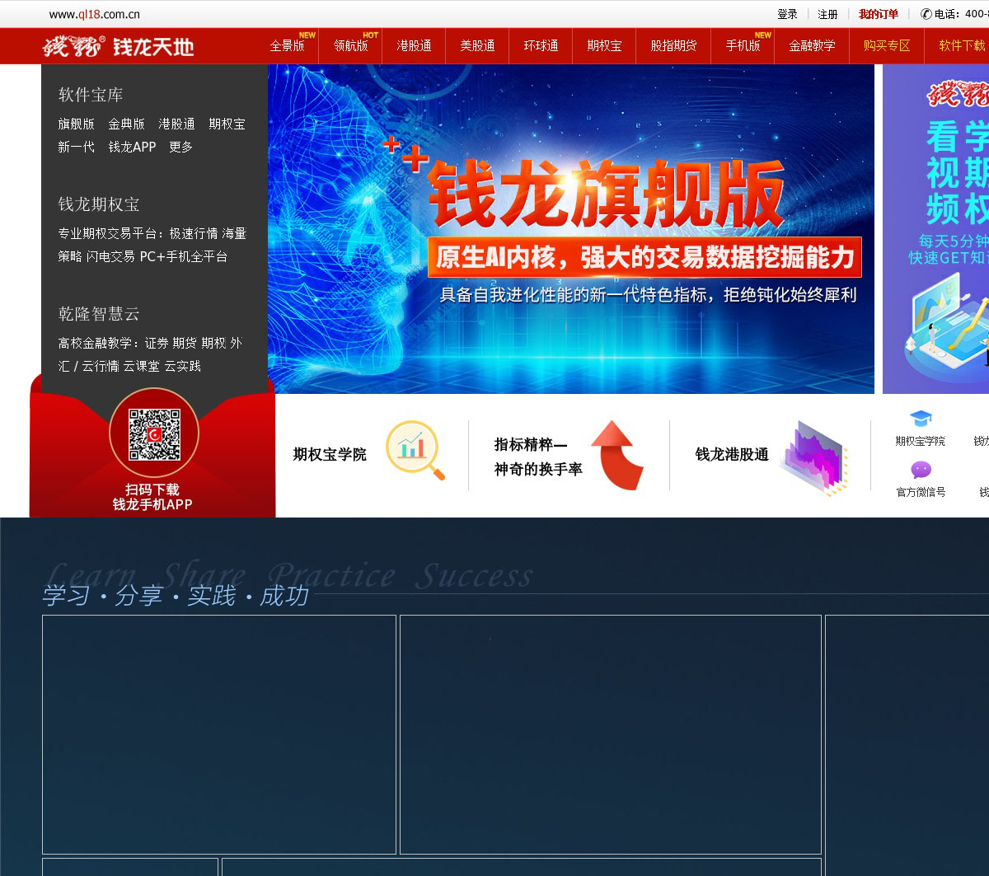Click the 钱龙旗舰版 main banner
989x876 pixels.
[x=570, y=229]
